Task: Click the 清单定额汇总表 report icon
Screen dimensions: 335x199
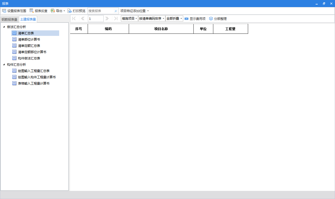Action: 14,46
